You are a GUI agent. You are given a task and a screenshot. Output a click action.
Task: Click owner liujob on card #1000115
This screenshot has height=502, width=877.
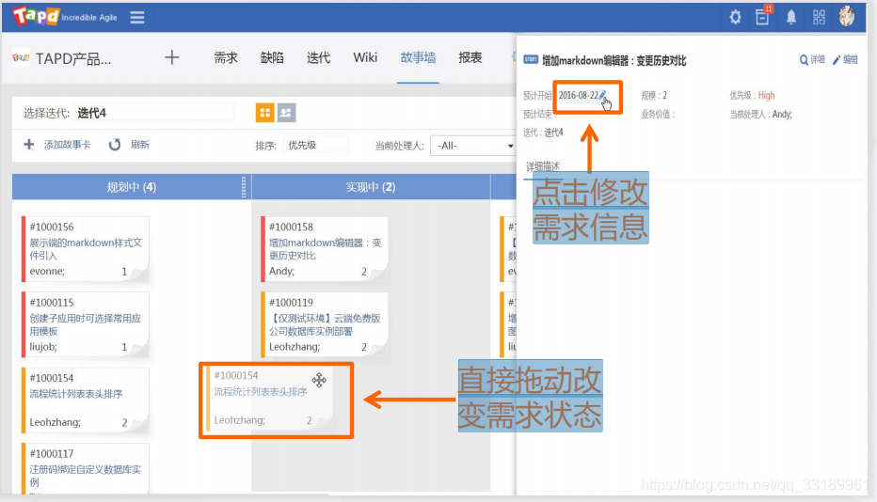[43, 347]
